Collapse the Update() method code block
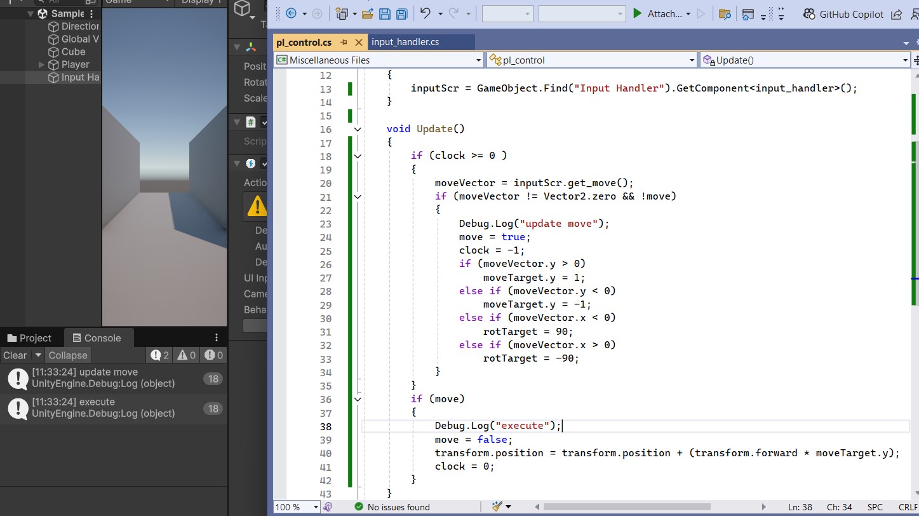The image size is (919, 516). (x=358, y=129)
